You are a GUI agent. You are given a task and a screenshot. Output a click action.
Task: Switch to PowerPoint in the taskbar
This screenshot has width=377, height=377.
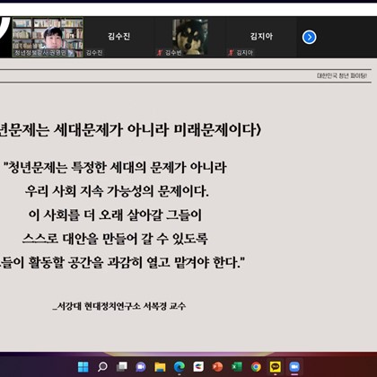coord(217,366)
